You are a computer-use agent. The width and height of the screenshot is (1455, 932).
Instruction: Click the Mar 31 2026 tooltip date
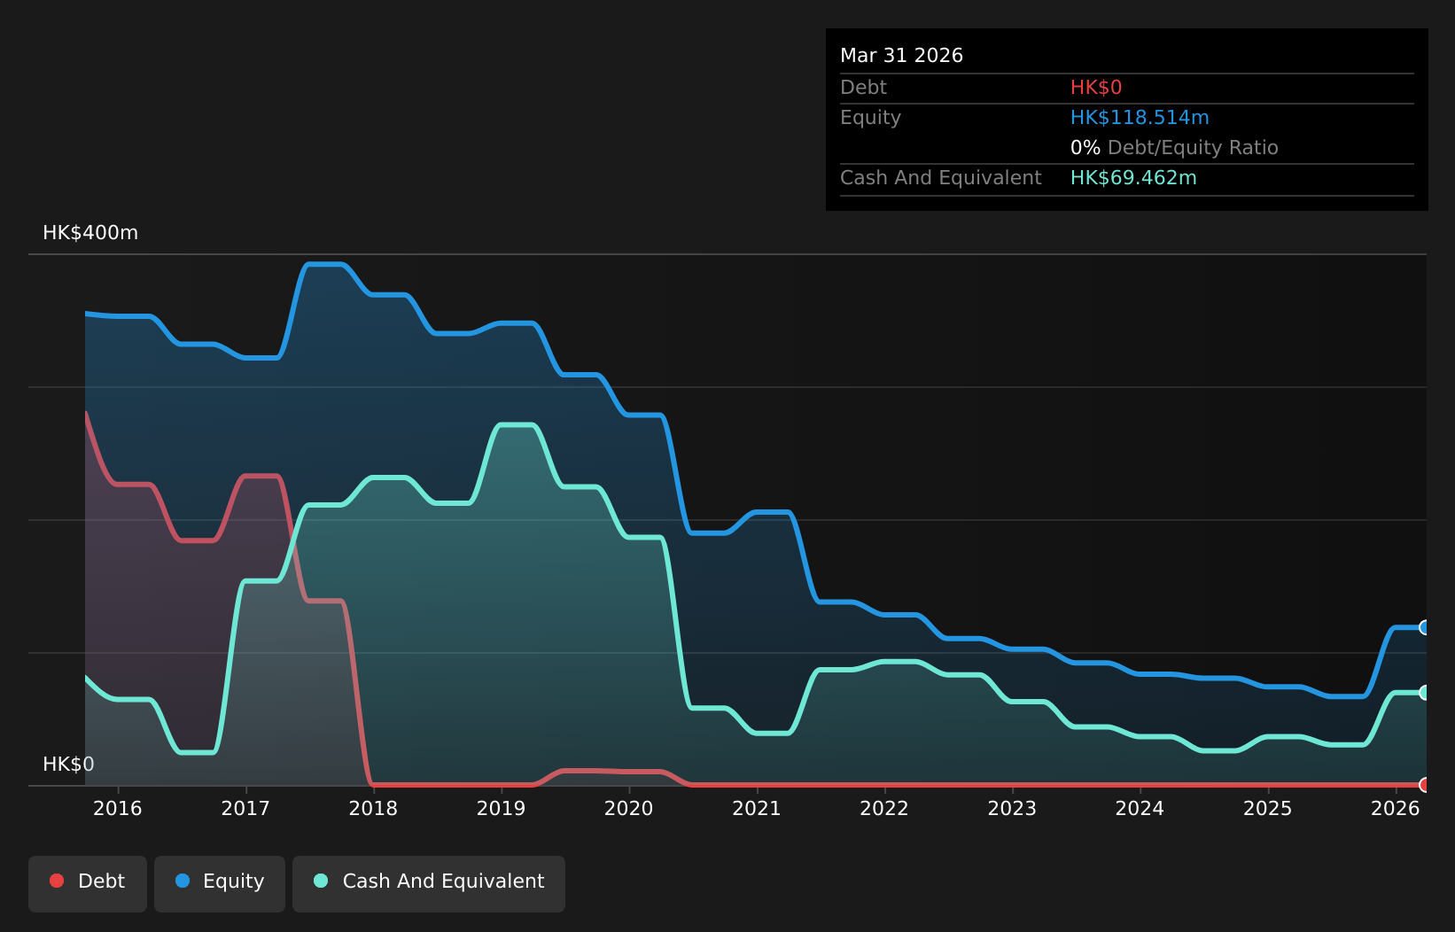901,56
